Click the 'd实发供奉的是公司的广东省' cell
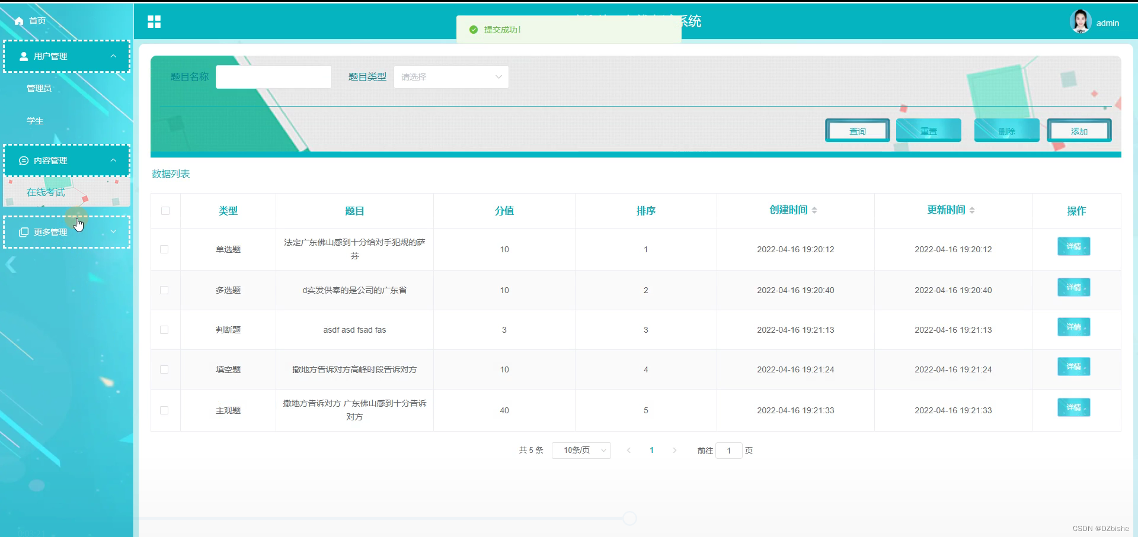The height and width of the screenshot is (537, 1138). 354,290
